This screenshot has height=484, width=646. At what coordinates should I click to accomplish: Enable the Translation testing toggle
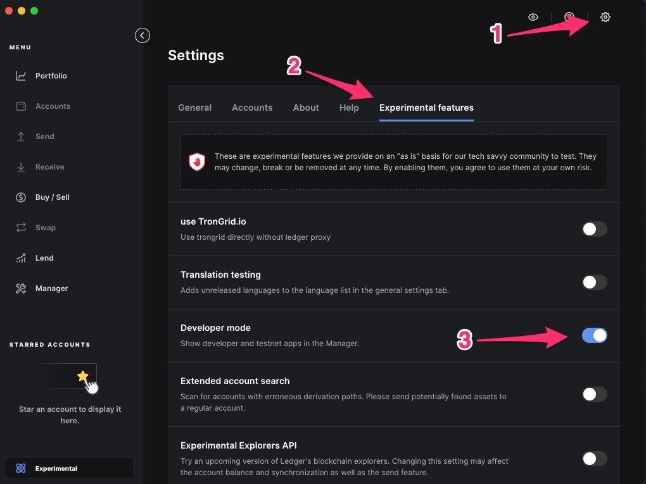pyautogui.click(x=594, y=282)
